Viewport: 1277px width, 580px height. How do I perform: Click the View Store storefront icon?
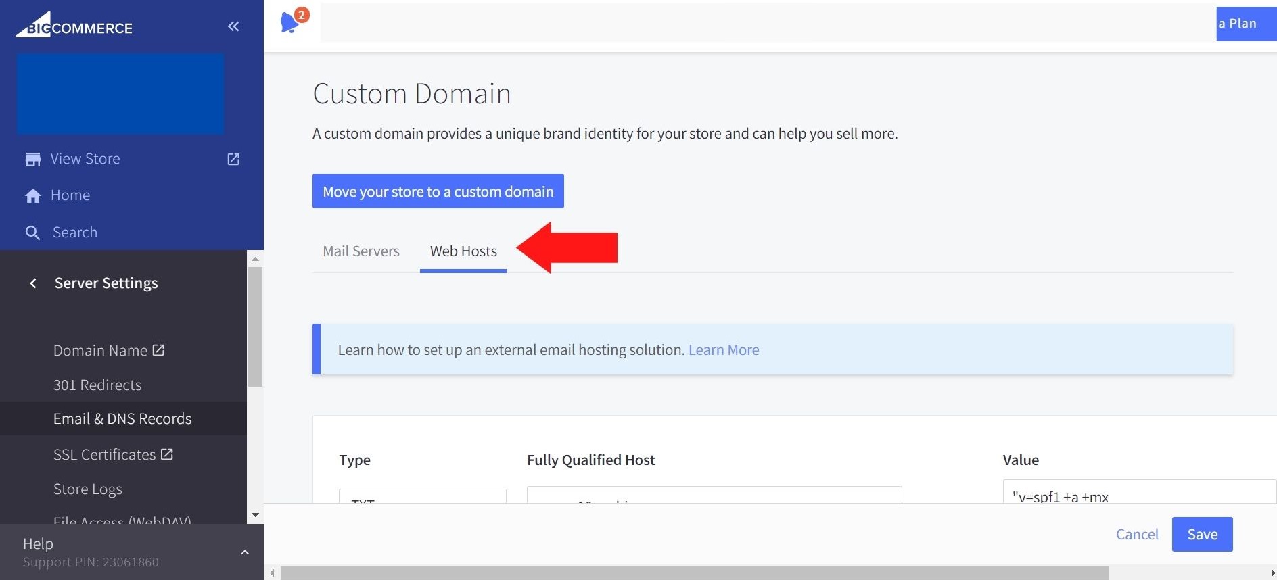[32, 159]
